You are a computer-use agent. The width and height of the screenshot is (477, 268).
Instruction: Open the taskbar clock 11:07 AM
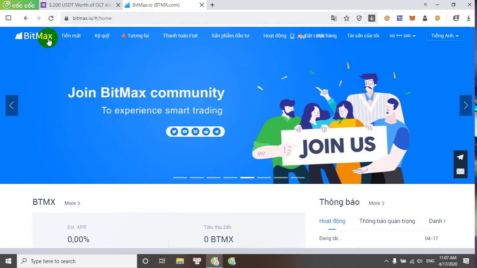[x=448, y=261]
